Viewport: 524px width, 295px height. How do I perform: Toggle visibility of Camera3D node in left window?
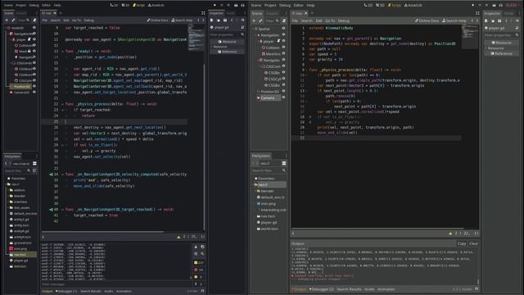34,93
